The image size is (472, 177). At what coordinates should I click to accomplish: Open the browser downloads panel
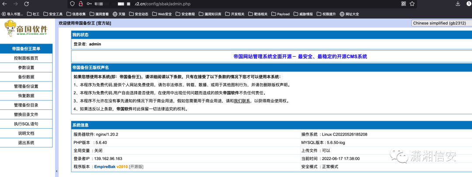coord(458,3)
